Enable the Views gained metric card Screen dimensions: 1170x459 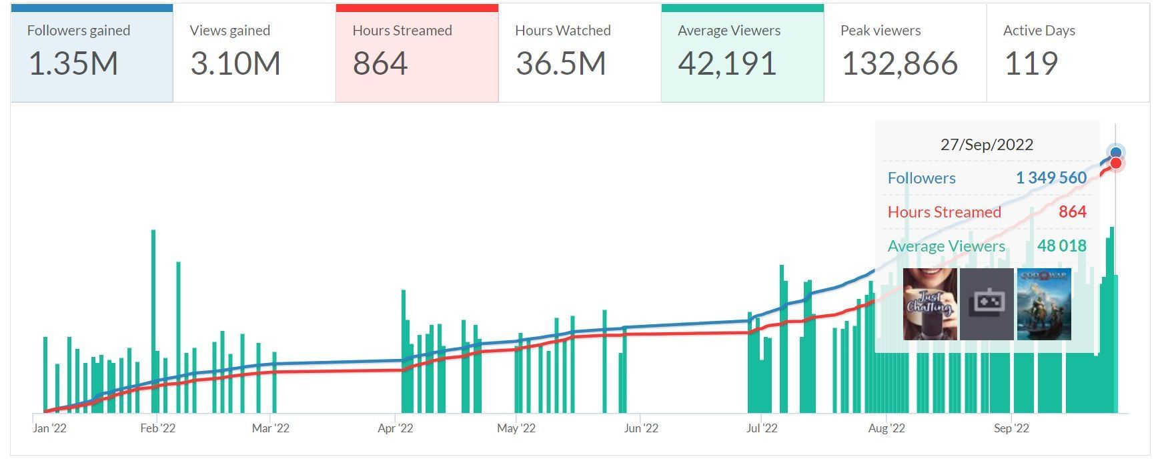click(x=254, y=55)
